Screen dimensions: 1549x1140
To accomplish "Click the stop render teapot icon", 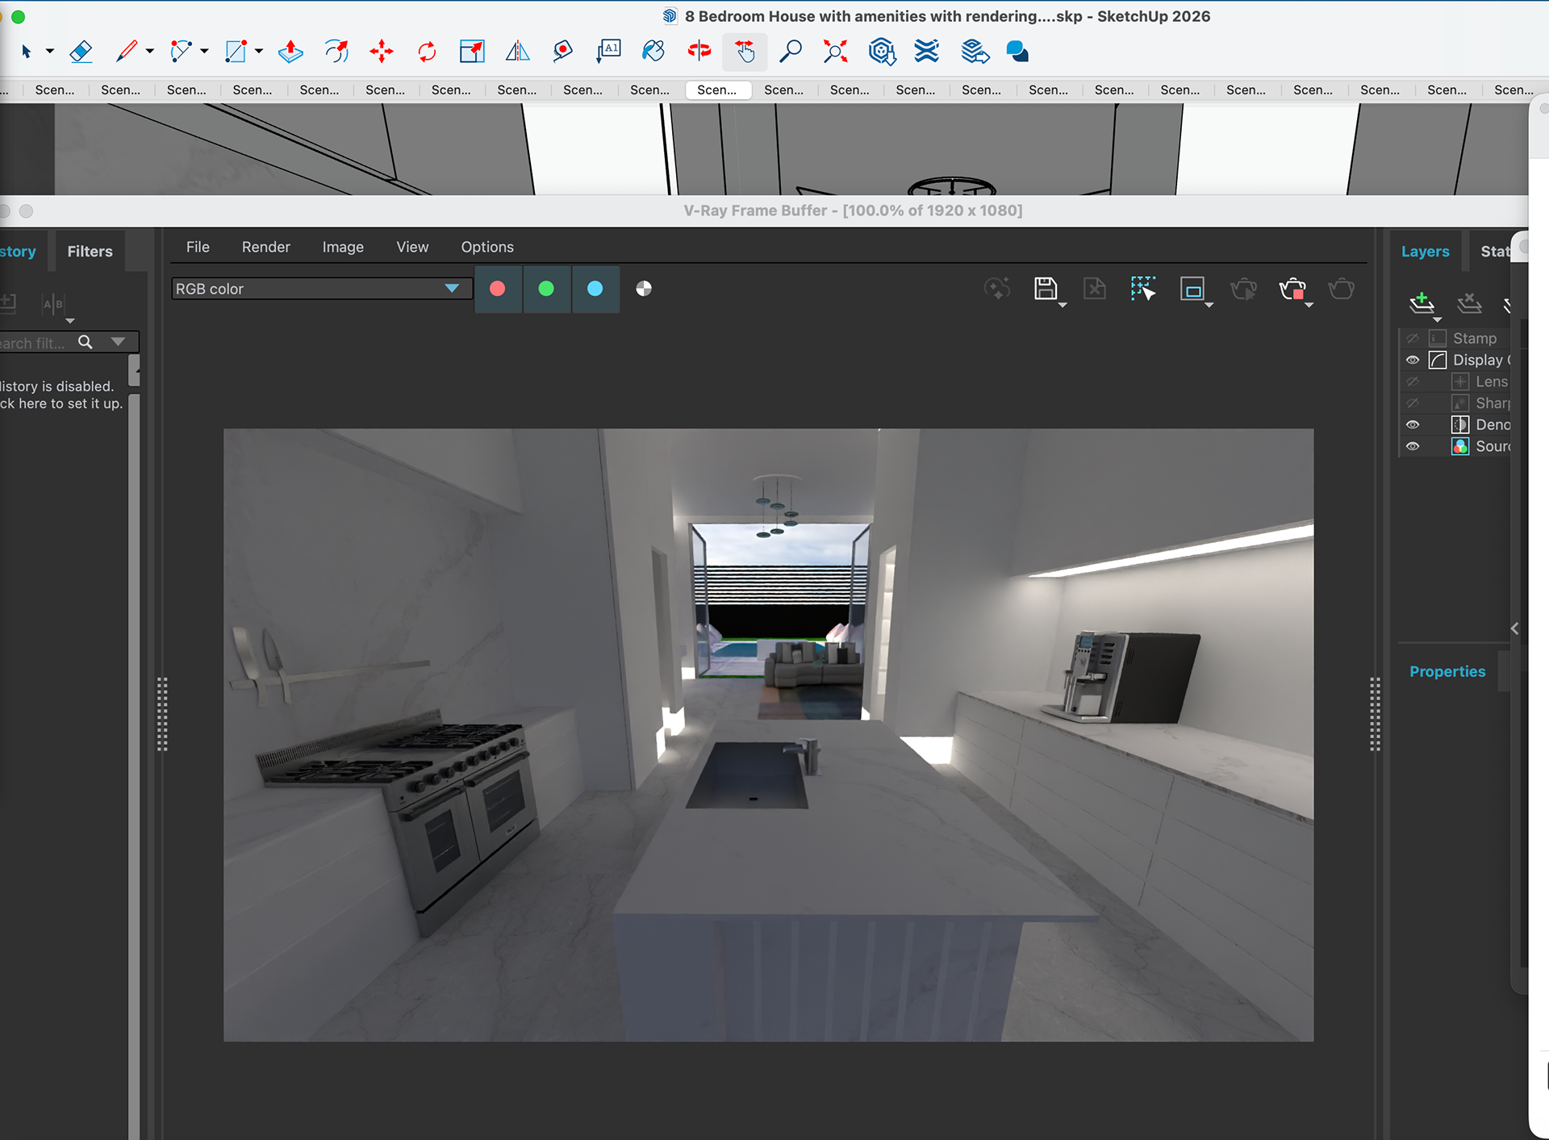I will pos(1292,289).
